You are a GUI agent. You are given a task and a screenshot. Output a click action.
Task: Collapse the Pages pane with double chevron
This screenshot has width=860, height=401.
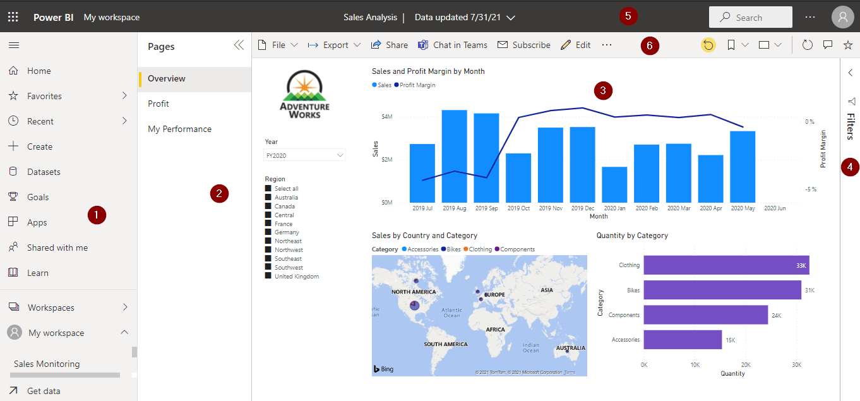(239, 45)
